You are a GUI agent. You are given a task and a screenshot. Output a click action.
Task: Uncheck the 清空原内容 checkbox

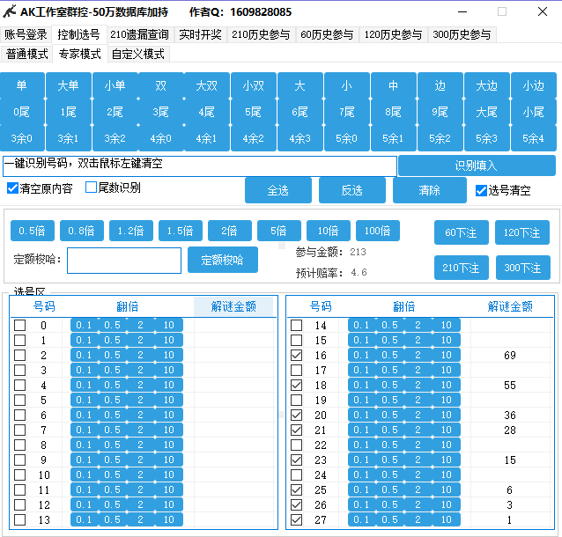12,188
